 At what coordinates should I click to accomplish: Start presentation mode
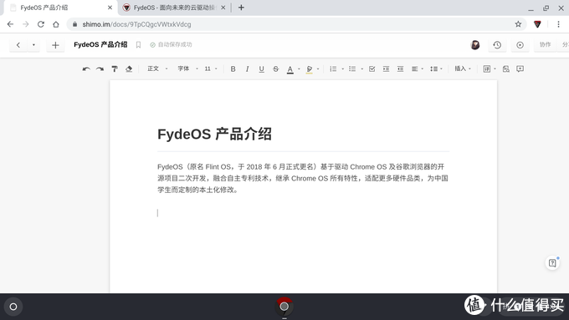click(x=520, y=44)
